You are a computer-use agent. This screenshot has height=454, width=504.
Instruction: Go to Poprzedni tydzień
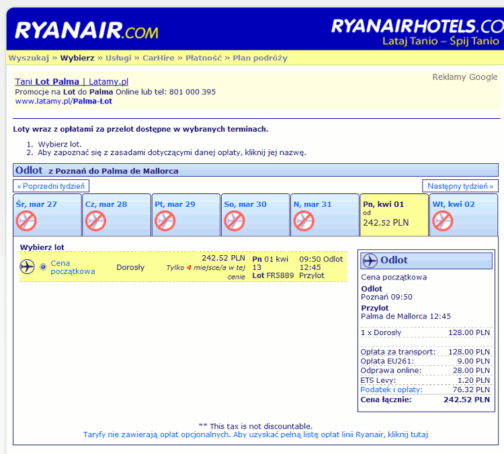point(51,186)
